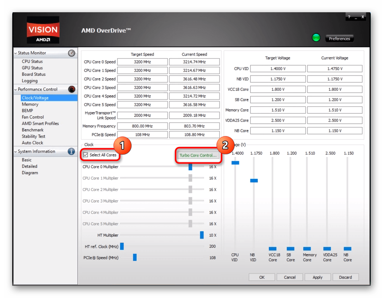Collapse the Performance Control section
Screen dimensions: 383x298
tap(16, 90)
